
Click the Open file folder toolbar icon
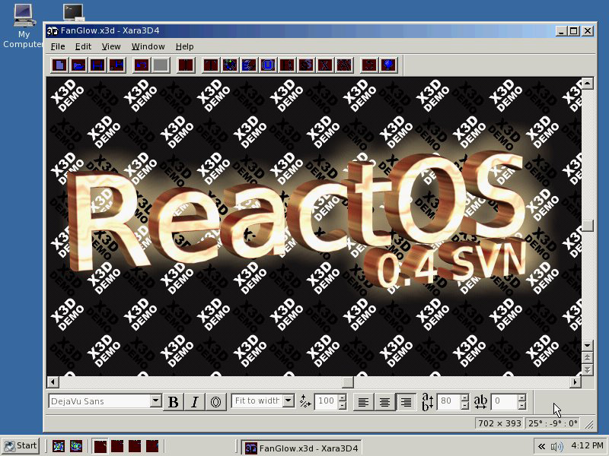[x=78, y=65]
